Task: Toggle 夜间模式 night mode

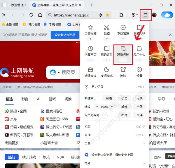Action: tap(106, 70)
